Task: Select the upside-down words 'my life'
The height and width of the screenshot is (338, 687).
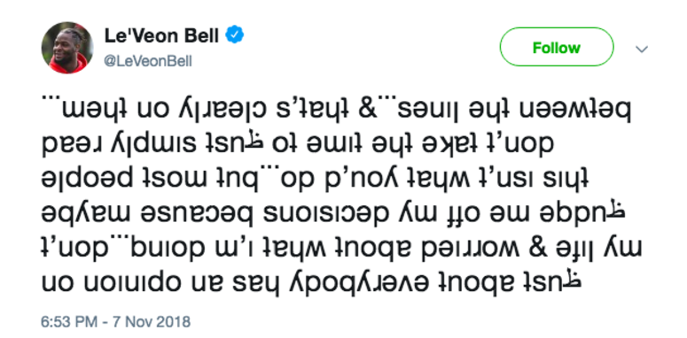Action: [x=597, y=250]
